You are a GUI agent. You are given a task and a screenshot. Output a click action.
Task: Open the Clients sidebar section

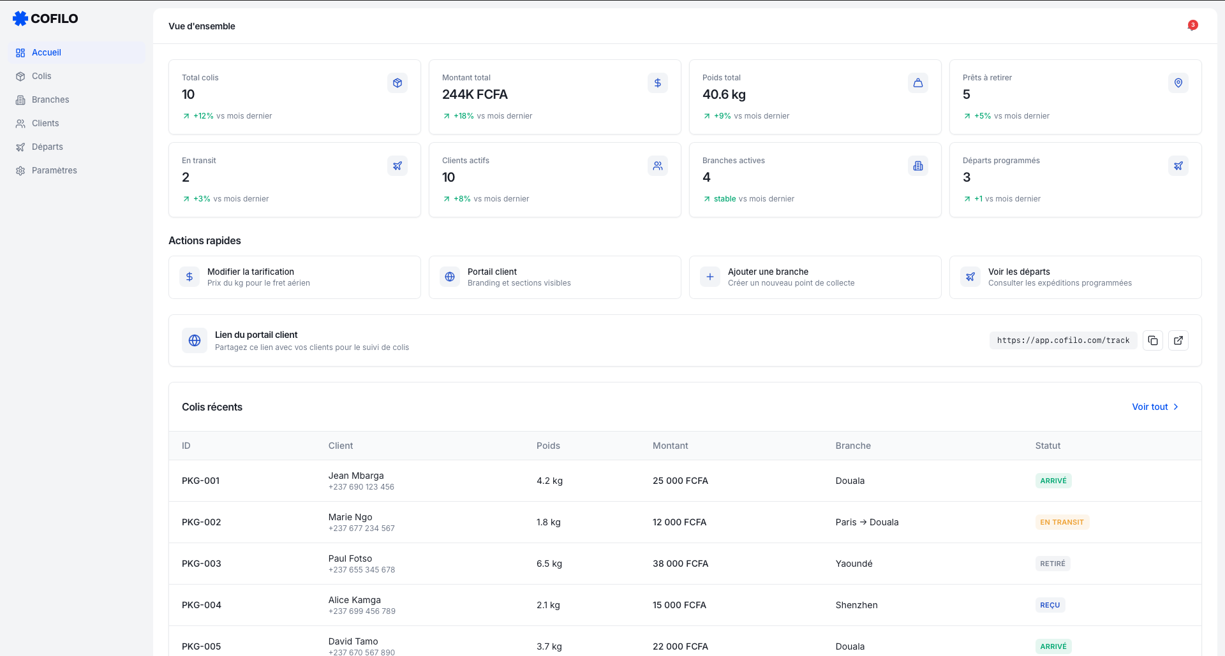45,123
